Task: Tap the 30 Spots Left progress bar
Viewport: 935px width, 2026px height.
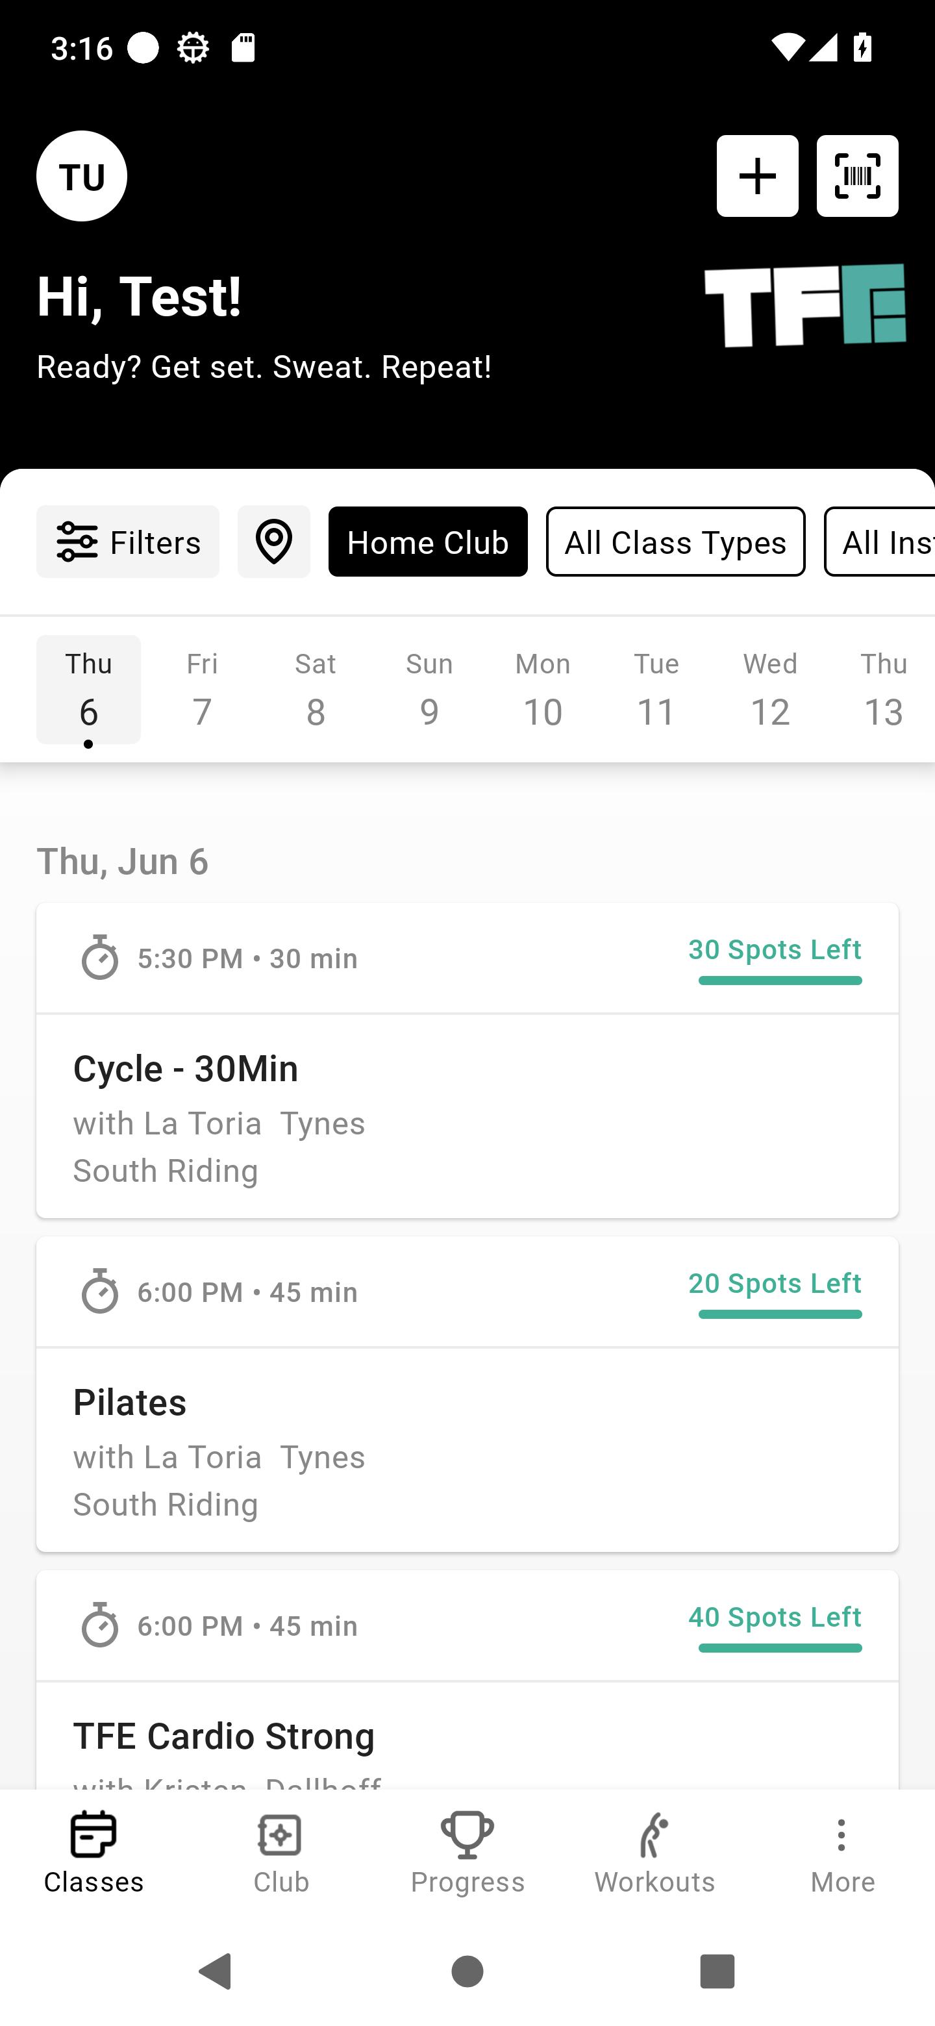Action: [x=780, y=981]
